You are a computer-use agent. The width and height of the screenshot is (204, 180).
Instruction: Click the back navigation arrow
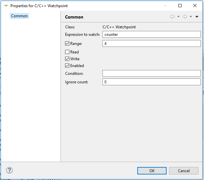172,17
